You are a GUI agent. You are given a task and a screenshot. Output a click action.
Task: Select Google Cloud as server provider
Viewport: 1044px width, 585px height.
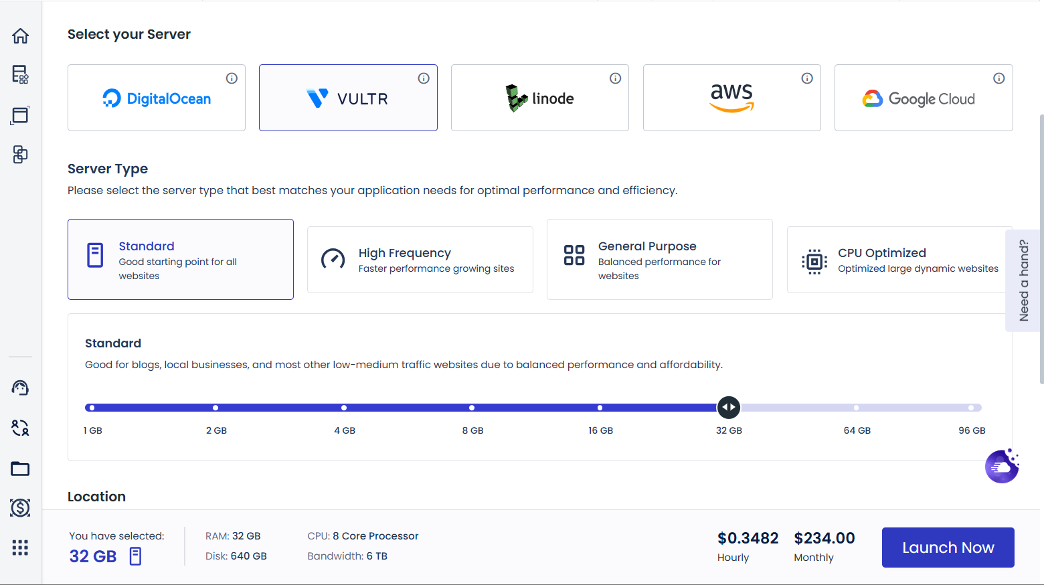(x=924, y=98)
